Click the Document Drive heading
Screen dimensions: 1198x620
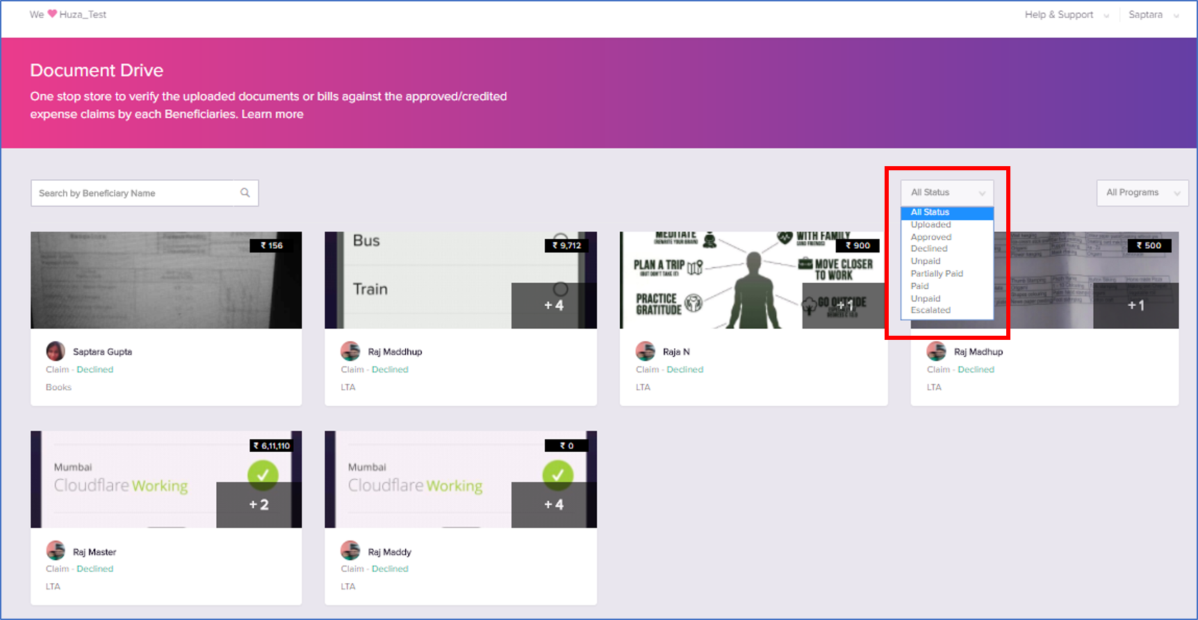[97, 70]
